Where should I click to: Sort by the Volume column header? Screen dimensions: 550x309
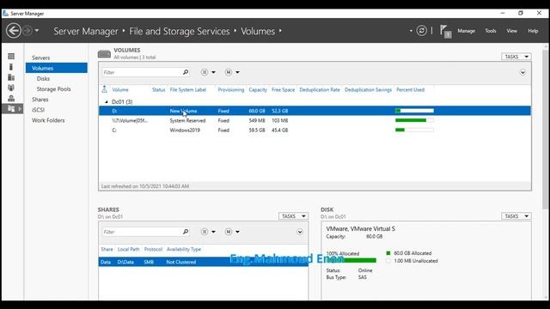(120, 89)
